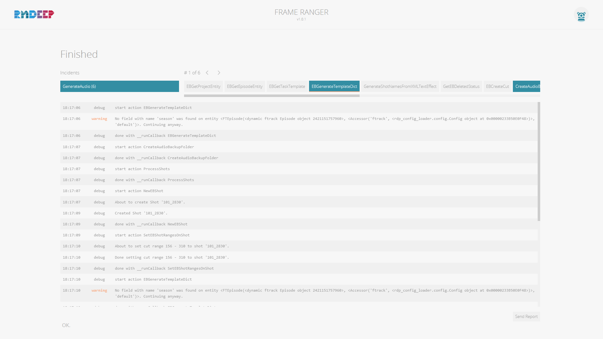Open the robot user avatar icon
This screenshot has height=339, width=603.
coord(581,15)
